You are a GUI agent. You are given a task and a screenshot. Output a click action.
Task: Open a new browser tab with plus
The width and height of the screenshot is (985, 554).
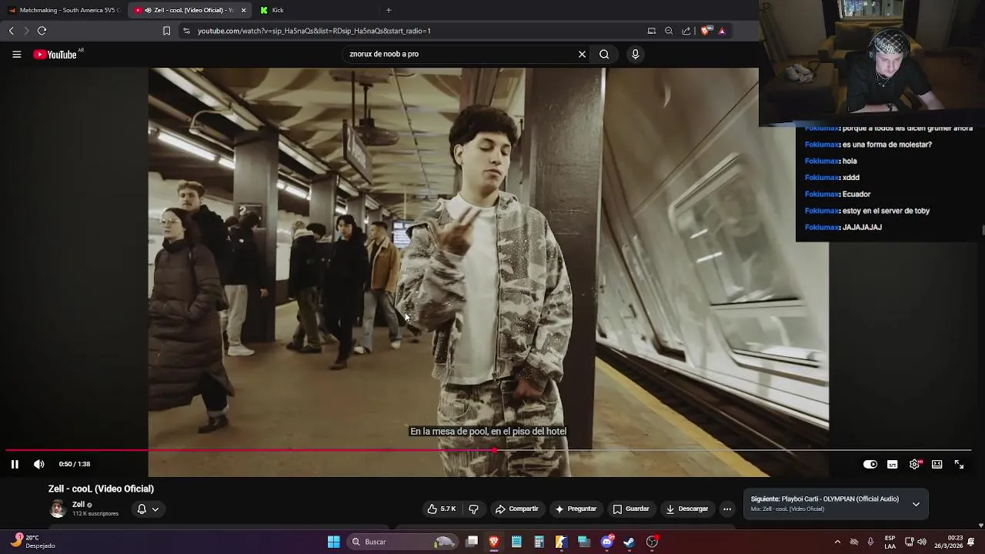click(389, 10)
